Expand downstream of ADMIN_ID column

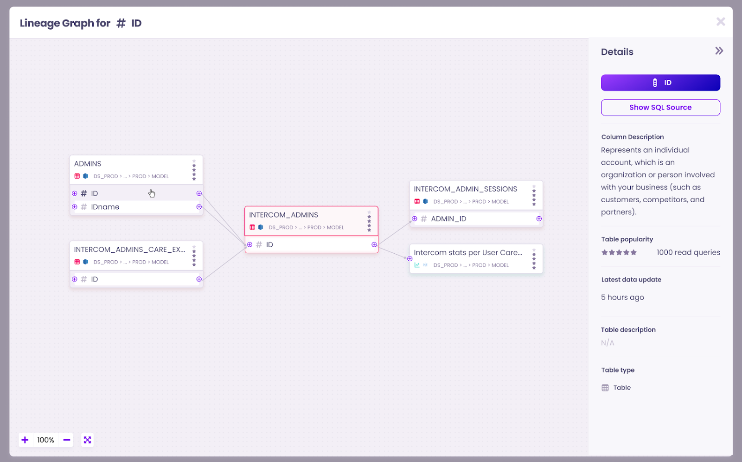click(x=539, y=218)
